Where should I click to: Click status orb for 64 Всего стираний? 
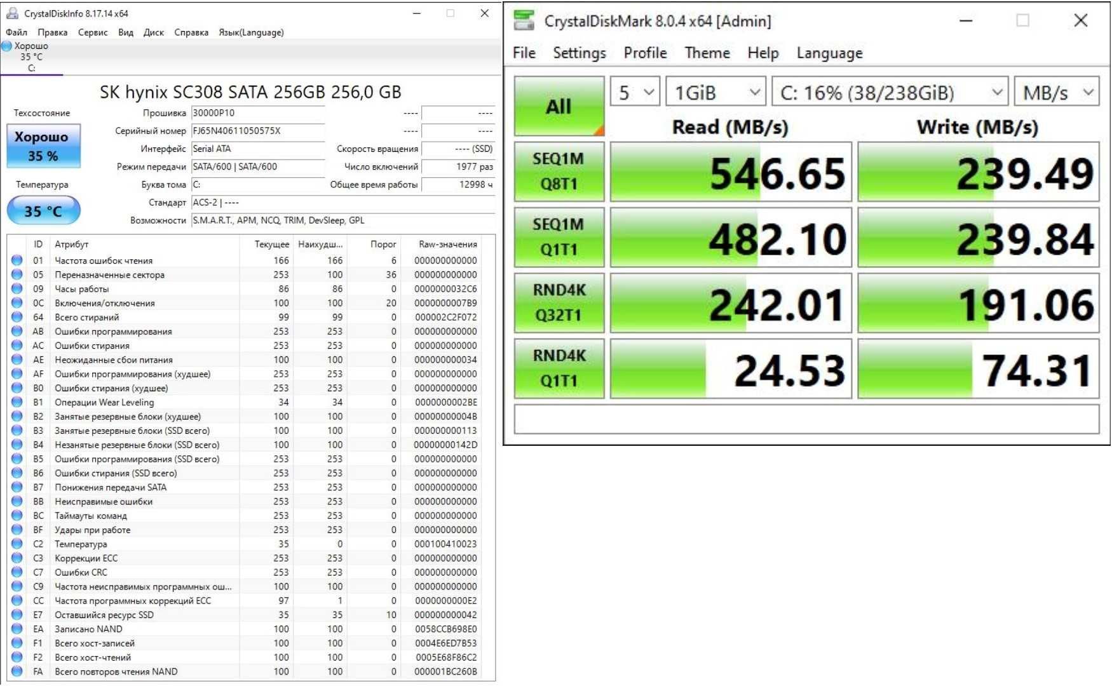pyautogui.click(x=17, y=317)
